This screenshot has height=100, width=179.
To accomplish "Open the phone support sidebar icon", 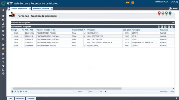I will pyautogui.click(x=3, y=66).
